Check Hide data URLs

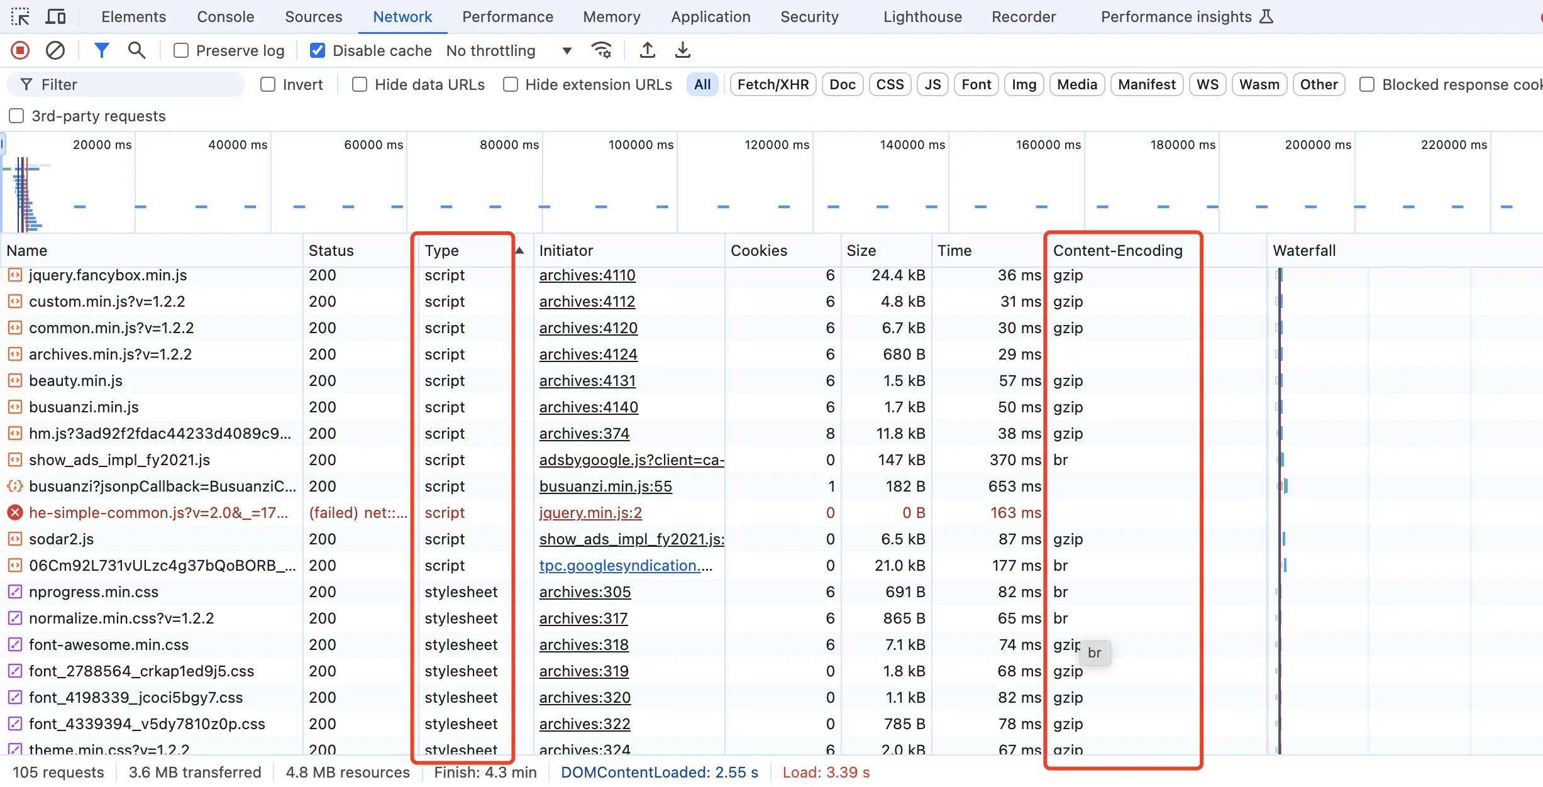tap(360, 84)
